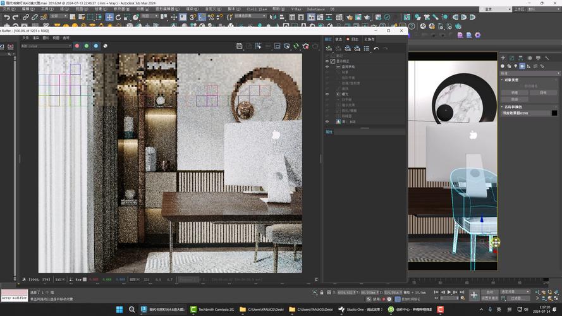Switch to the log tab in Frame Buffer panel

[353, 39]
